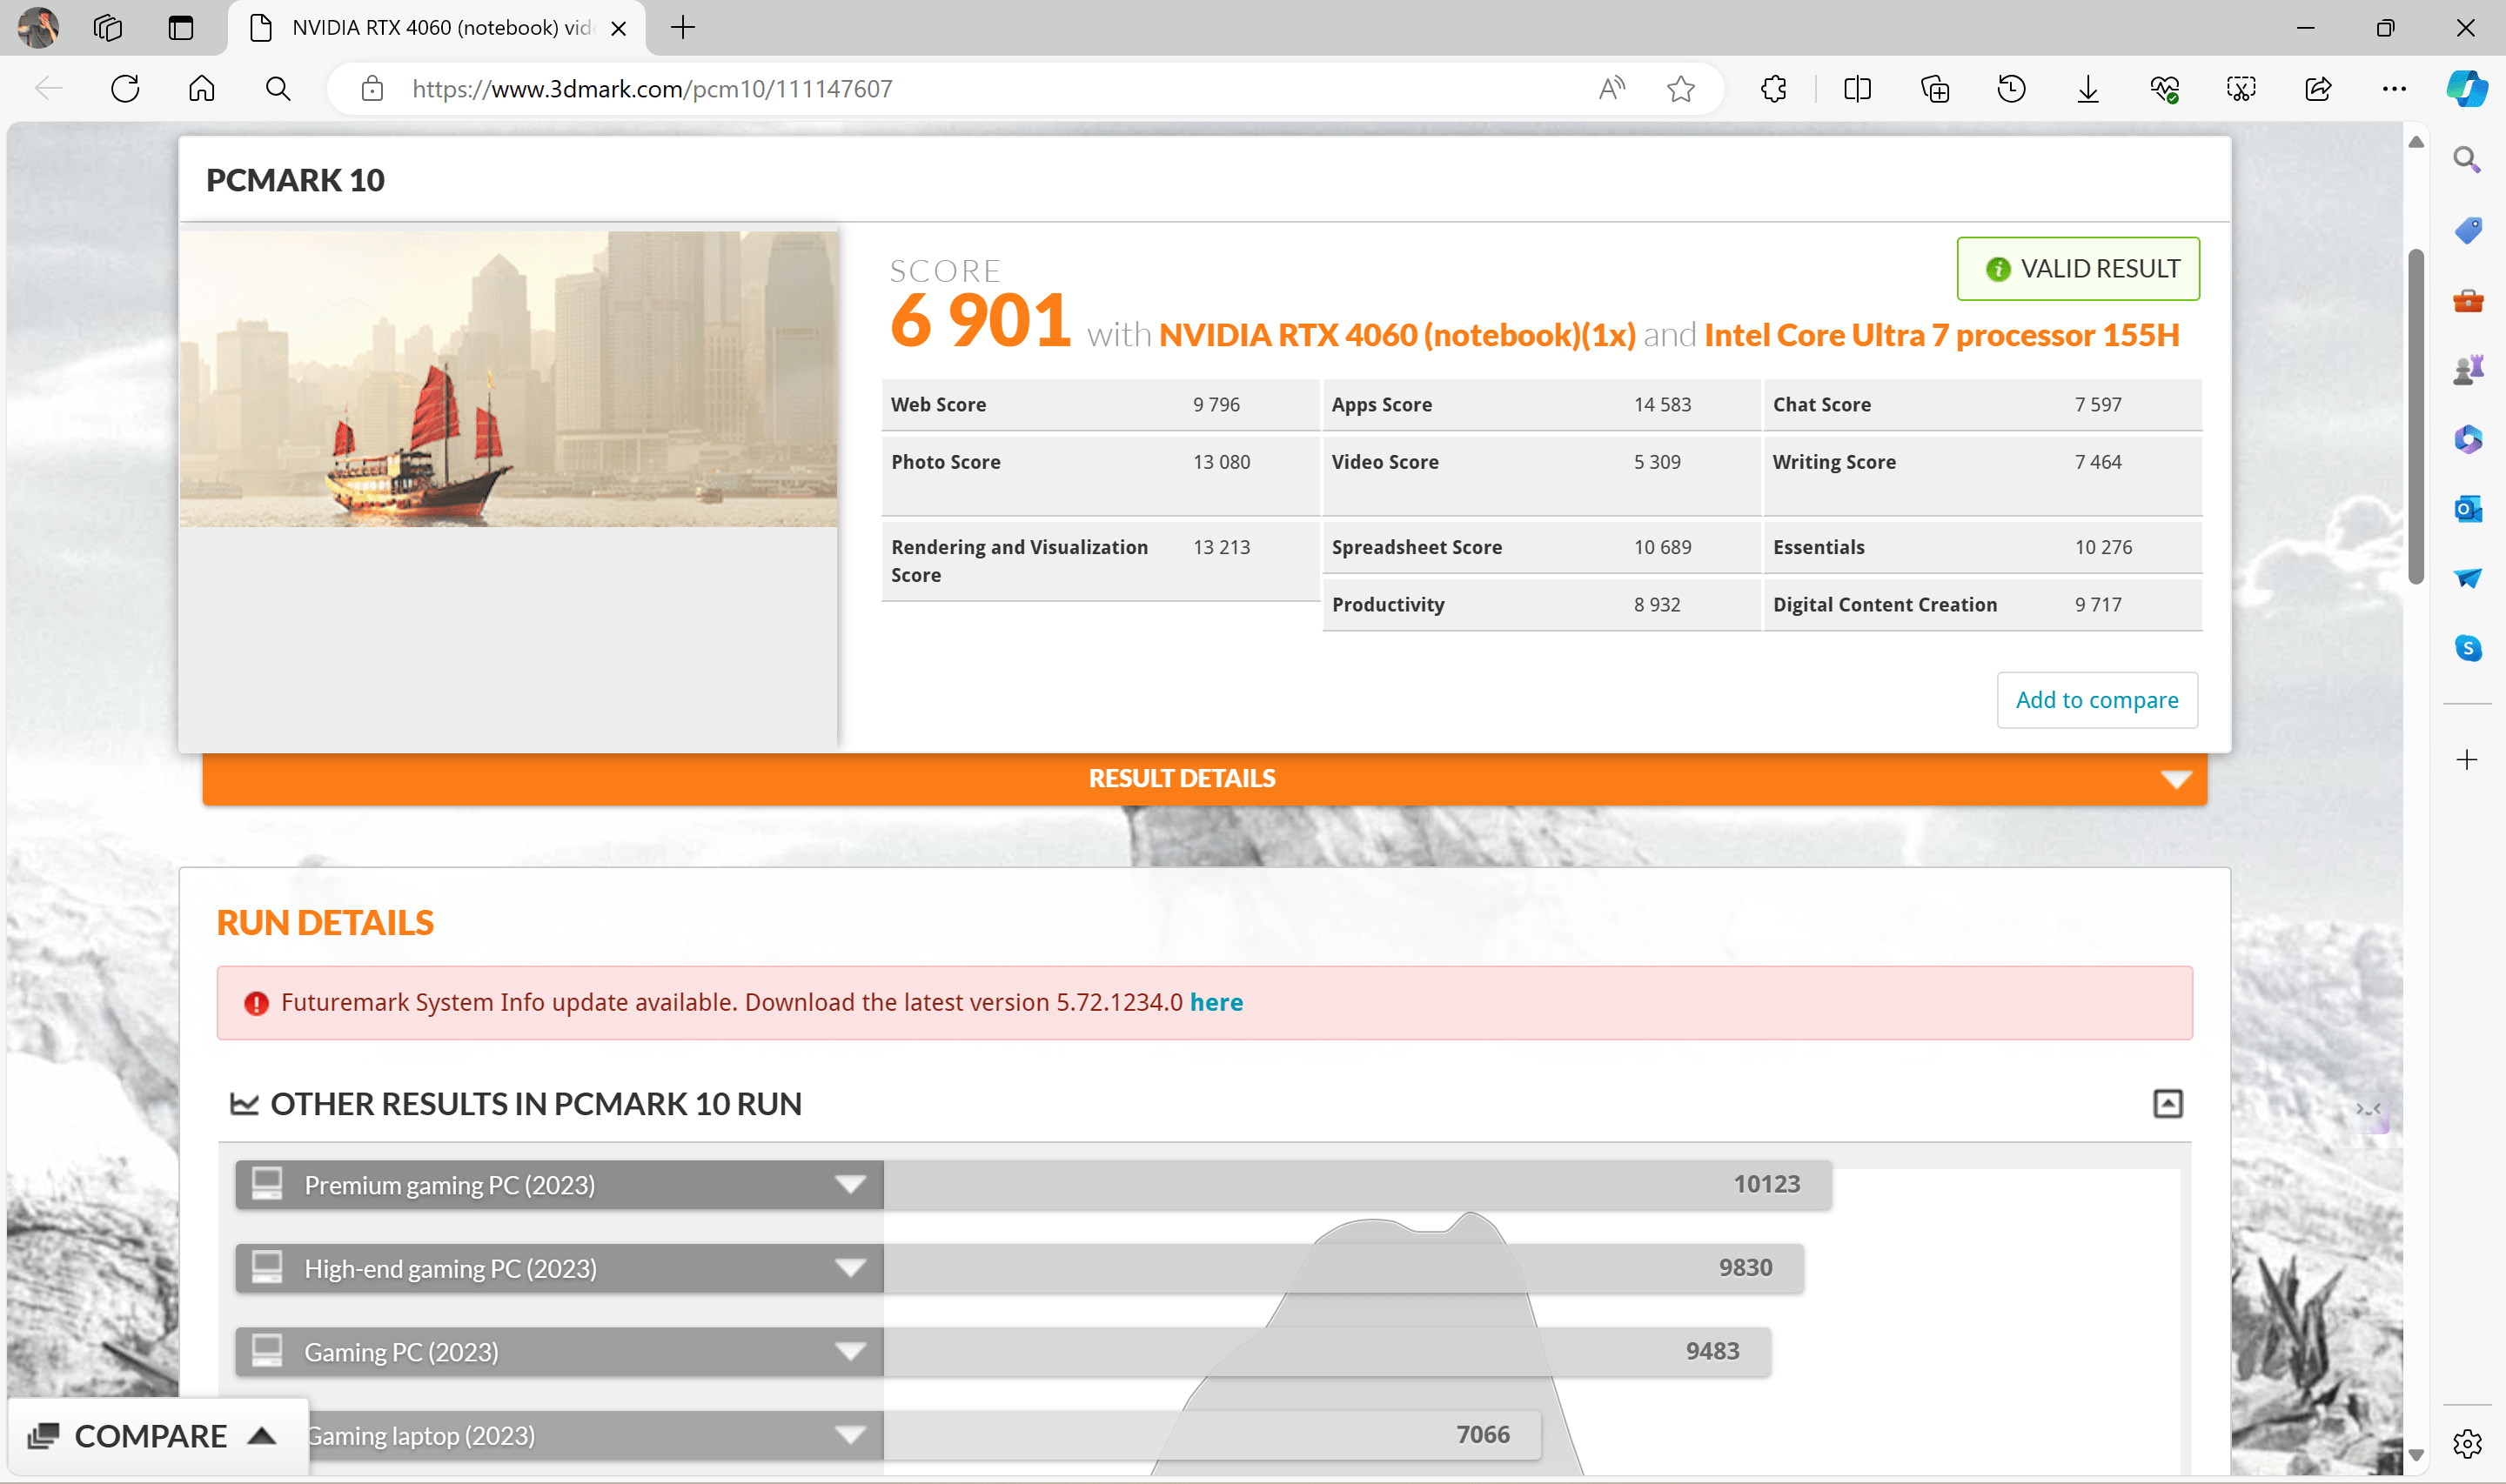
Task: Open the tab actions menu icon
Action: coord(181,28)
